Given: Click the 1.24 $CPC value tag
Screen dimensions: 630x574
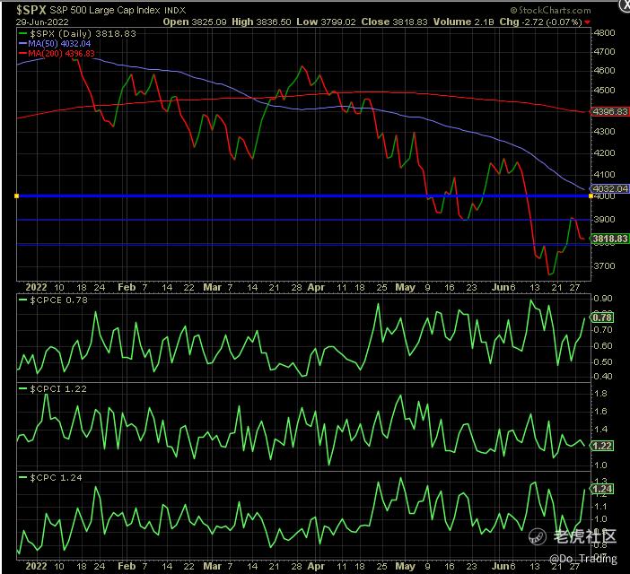Looking at the screenshot, I should pyautogui.click(x=601, y=489).
